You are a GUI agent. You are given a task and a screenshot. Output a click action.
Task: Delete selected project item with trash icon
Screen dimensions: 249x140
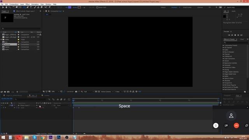tap(17, 92)
